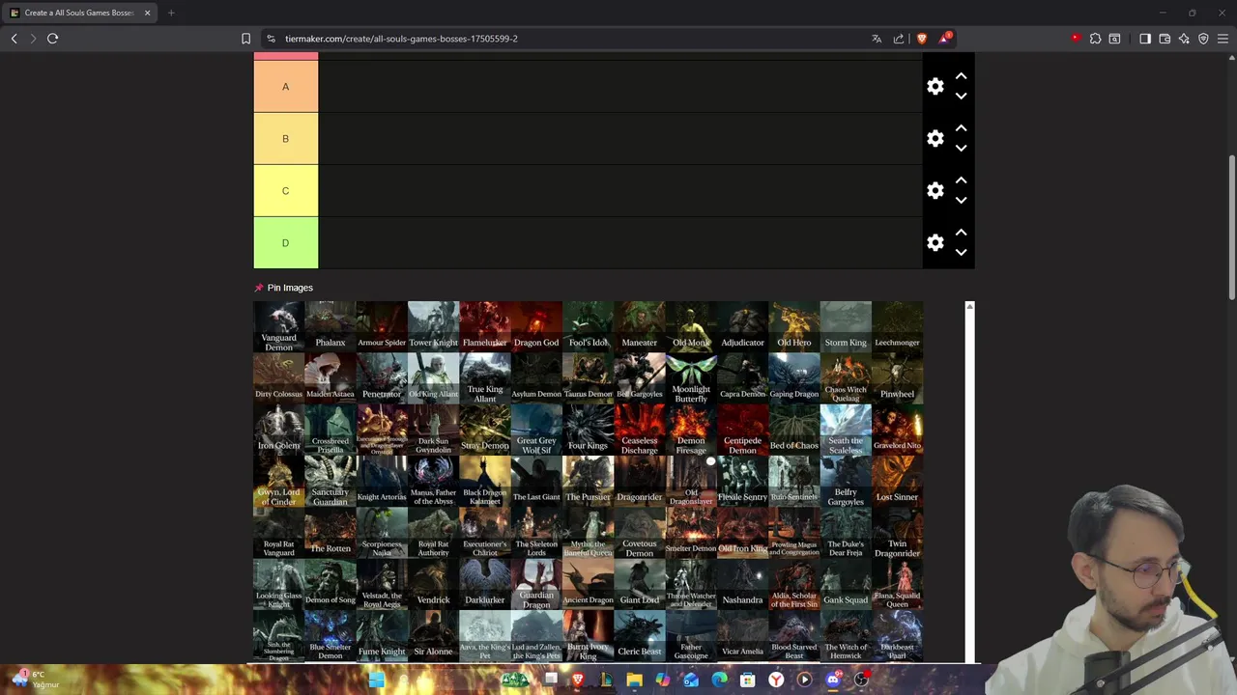Move tier D row up
Screen dimensions: 1237x695
tap(961, 232)
